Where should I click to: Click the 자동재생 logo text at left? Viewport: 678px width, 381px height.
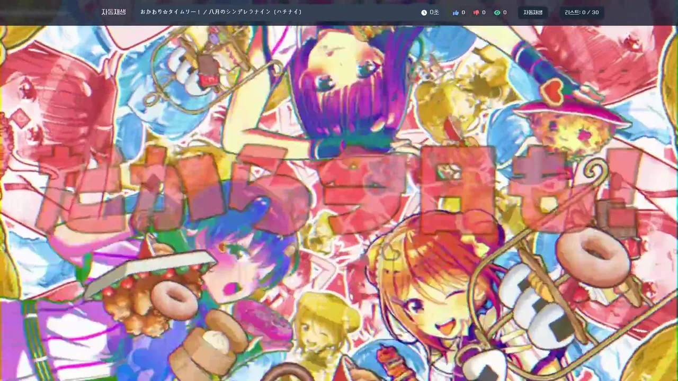114,12
